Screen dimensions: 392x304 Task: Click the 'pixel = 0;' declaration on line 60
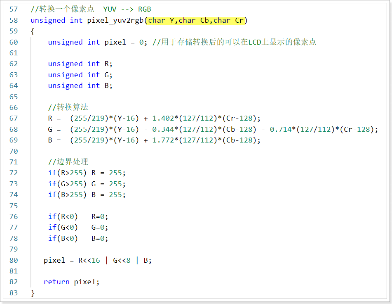(x=126, y=42)
